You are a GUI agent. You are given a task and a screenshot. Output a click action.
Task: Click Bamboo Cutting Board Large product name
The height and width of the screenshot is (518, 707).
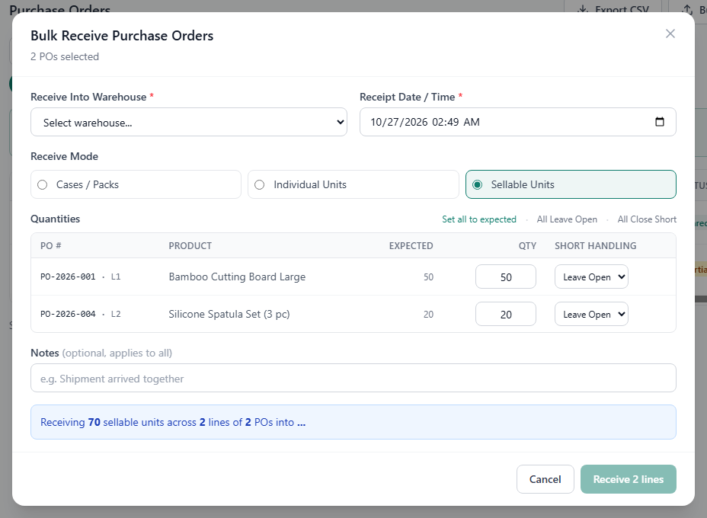point(237,277)
